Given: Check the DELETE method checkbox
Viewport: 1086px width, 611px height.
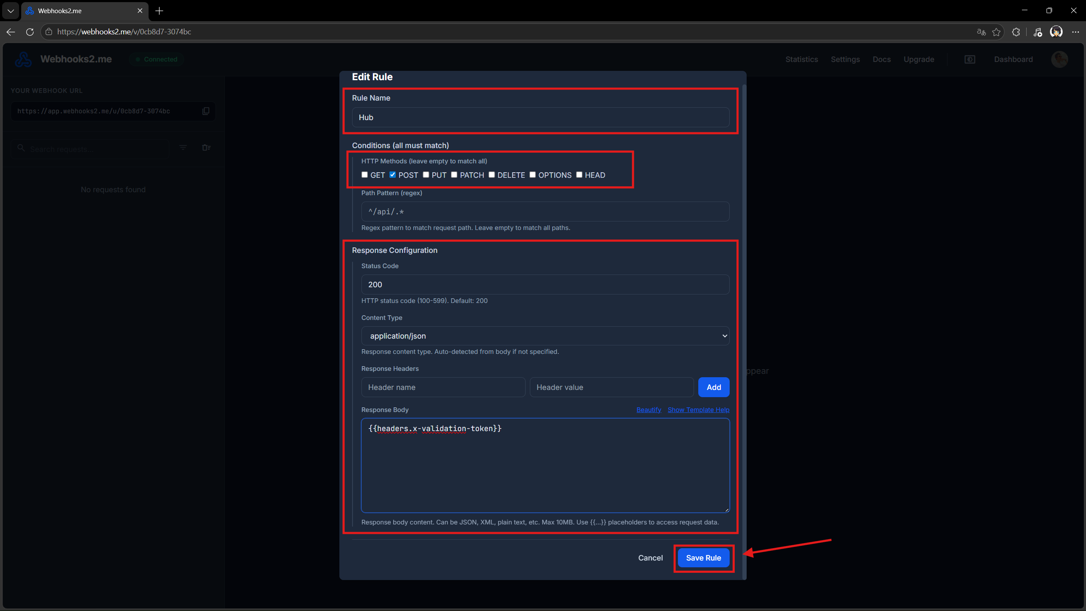Looking at the screenshot, I should [x=492, y=175].
